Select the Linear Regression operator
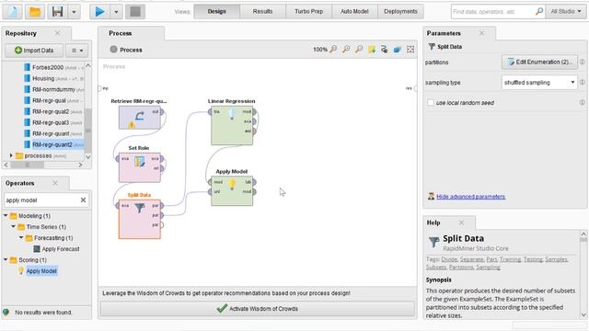The image size is (589, 331). [232, 126]
